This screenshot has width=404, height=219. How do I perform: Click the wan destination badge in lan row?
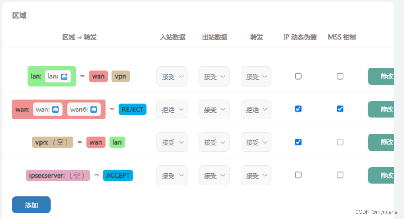tap(98, 77)
